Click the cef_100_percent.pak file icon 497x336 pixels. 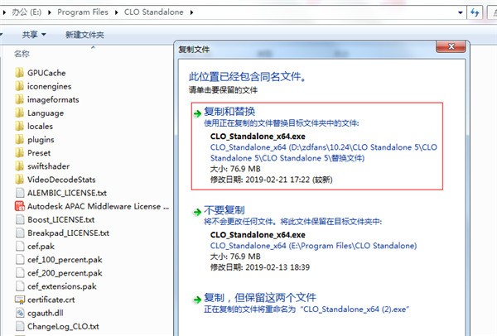(20, 259)
